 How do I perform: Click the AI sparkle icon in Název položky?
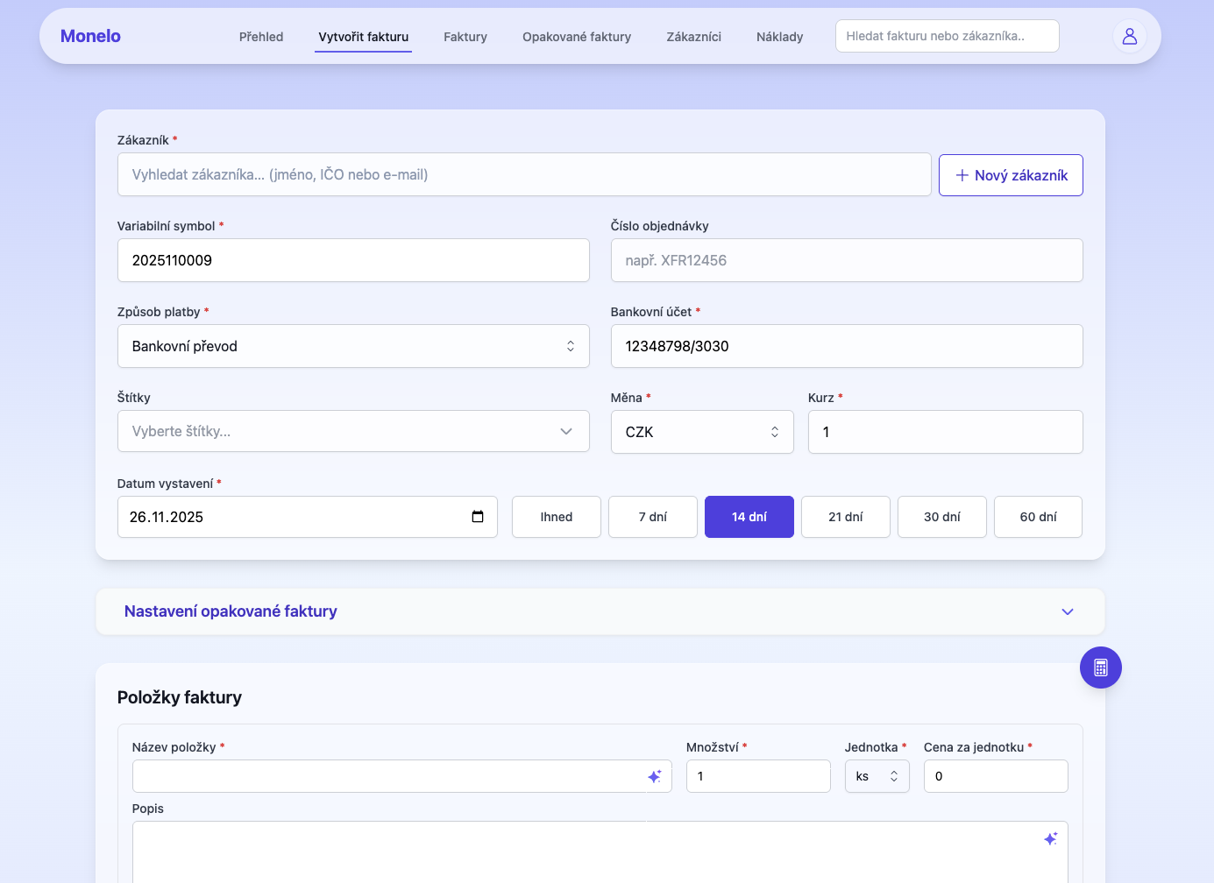click(655, 775)
